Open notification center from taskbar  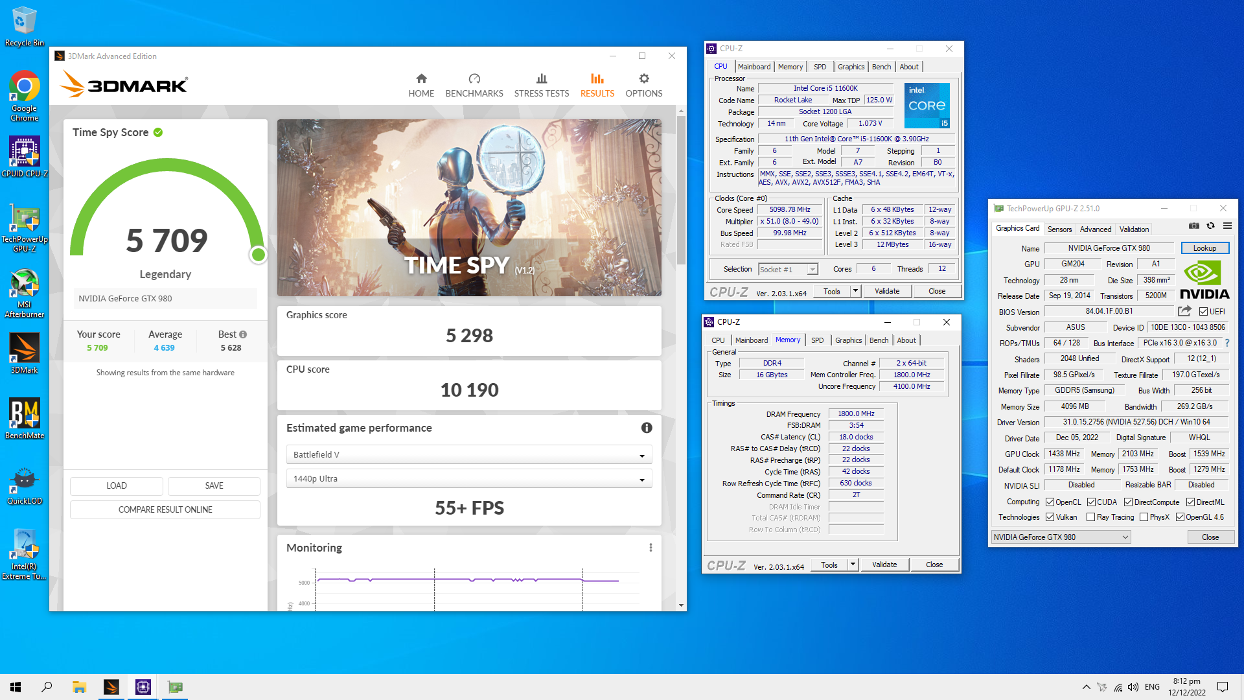[x=1222, y=687]
